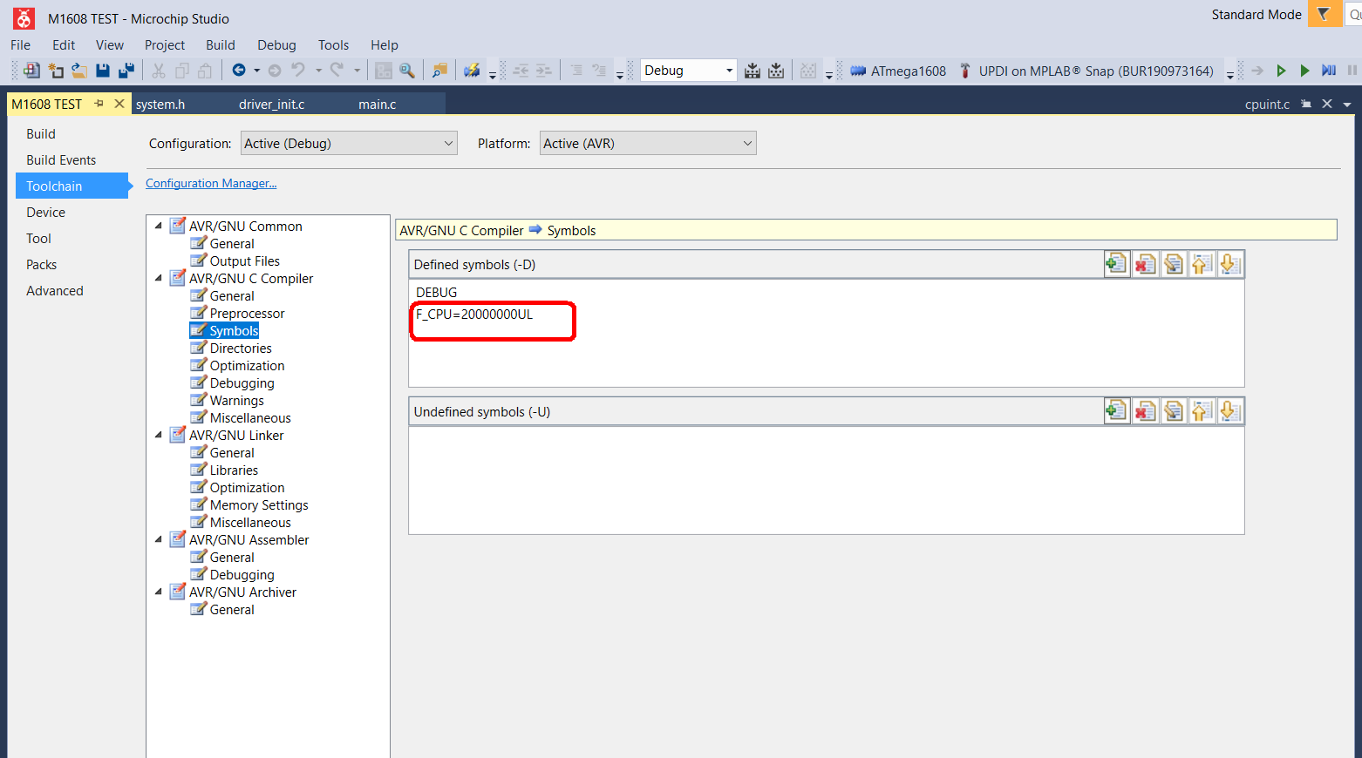Viewport: 1362px width, 758px height.
Task: Move undefined symbol up in list
Action: click(x=1202, y=411)
